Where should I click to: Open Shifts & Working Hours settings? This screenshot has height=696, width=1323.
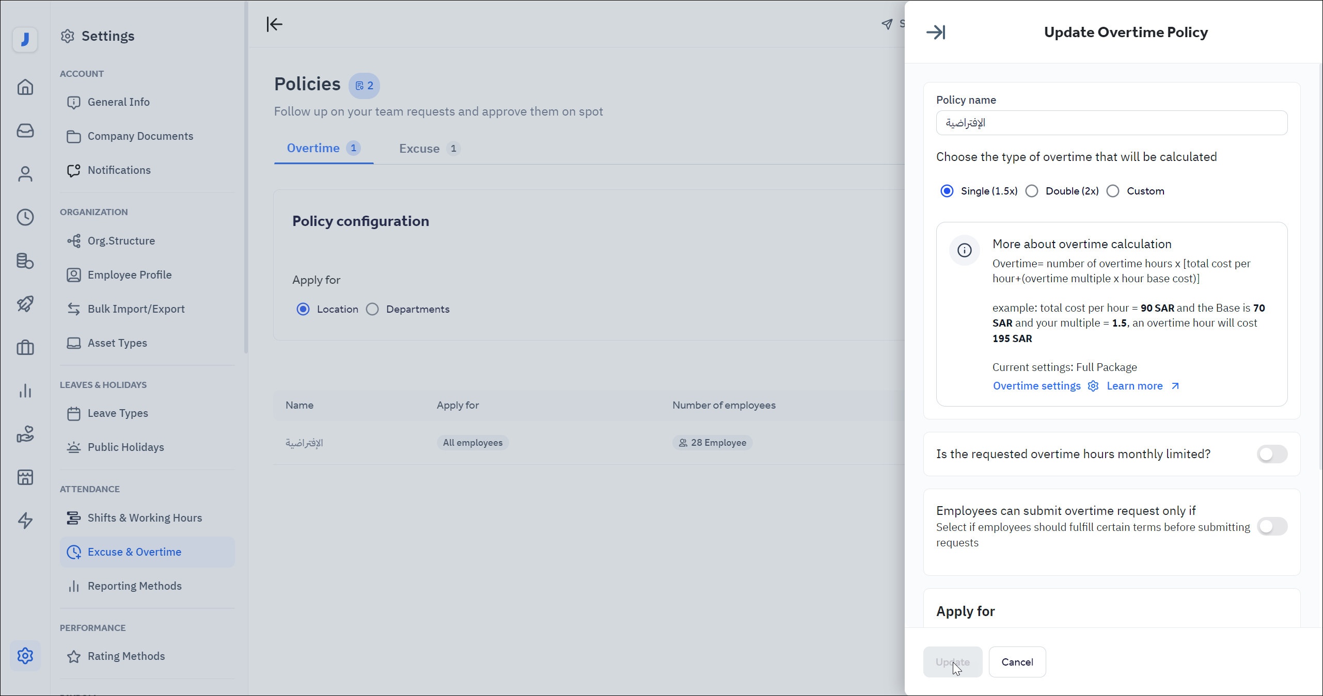tap(145, 518)
